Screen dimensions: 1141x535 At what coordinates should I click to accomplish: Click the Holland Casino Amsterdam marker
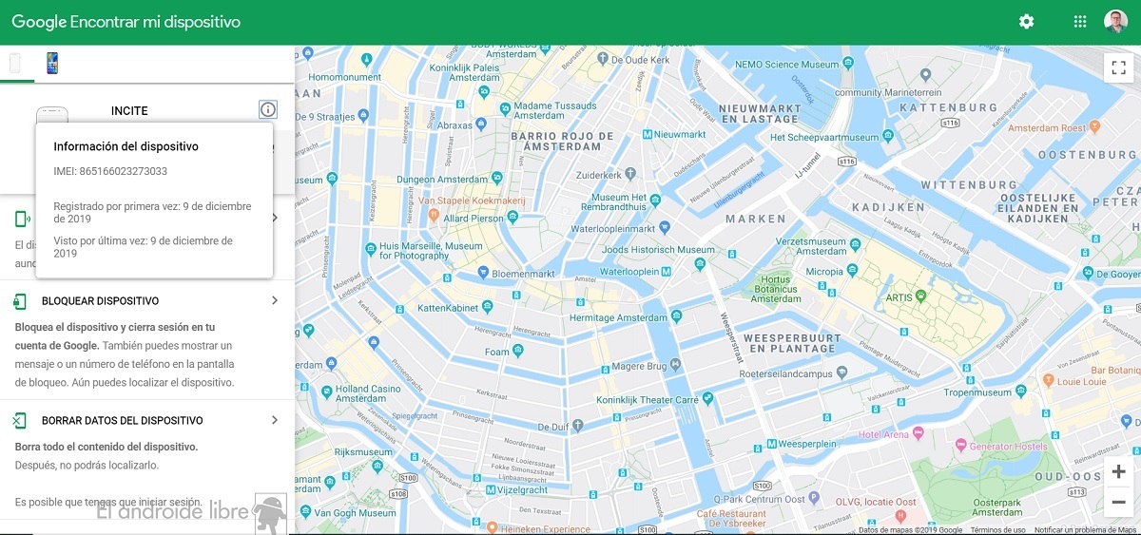[326, 391]
